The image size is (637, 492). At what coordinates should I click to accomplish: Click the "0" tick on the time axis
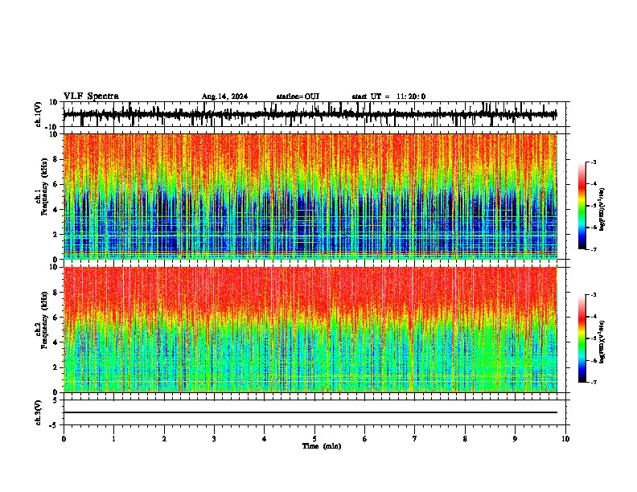click(64, 439)
